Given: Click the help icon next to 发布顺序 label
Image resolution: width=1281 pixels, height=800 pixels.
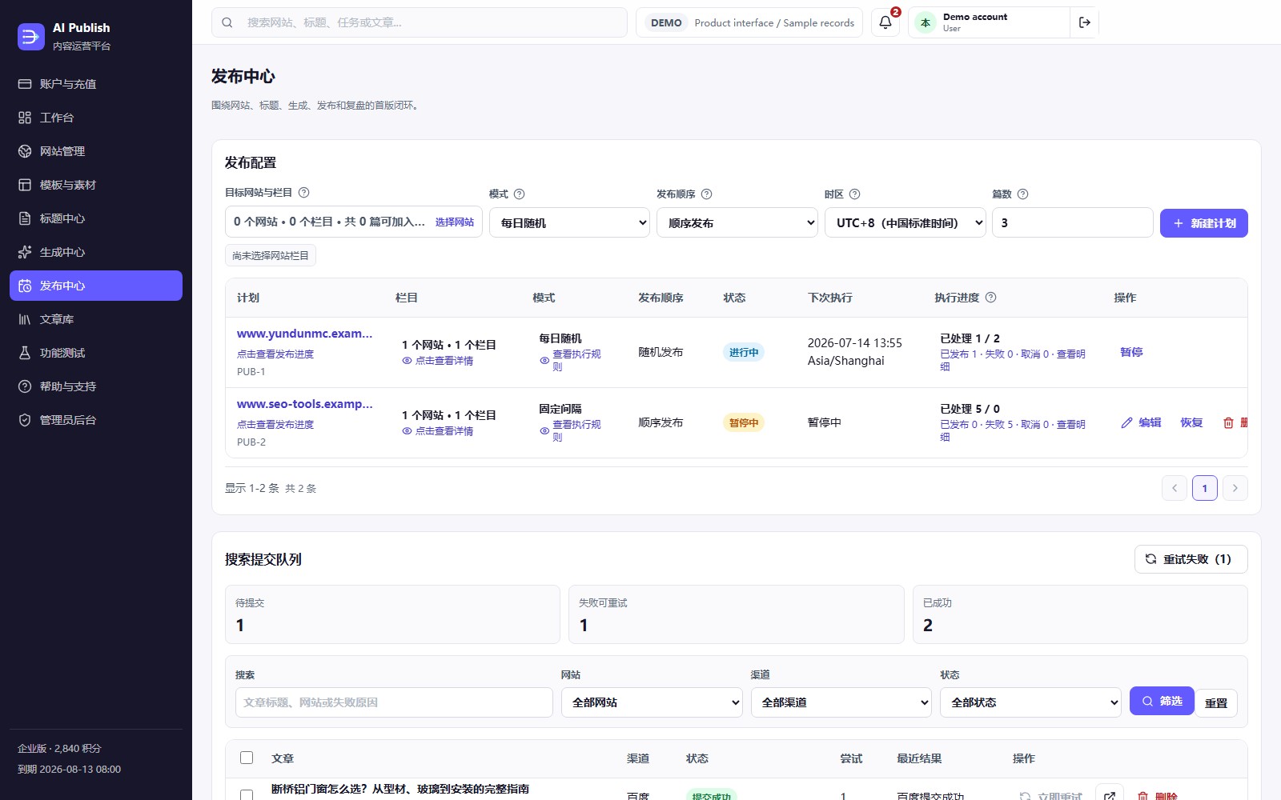Looking at the screenshot, I should coord(706,194).
